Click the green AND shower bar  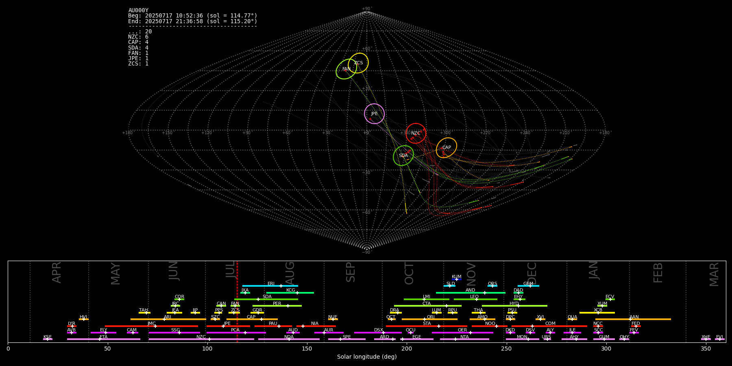tap(471, 292)
